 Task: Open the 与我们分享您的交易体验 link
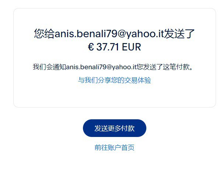(x=115, y=80)
